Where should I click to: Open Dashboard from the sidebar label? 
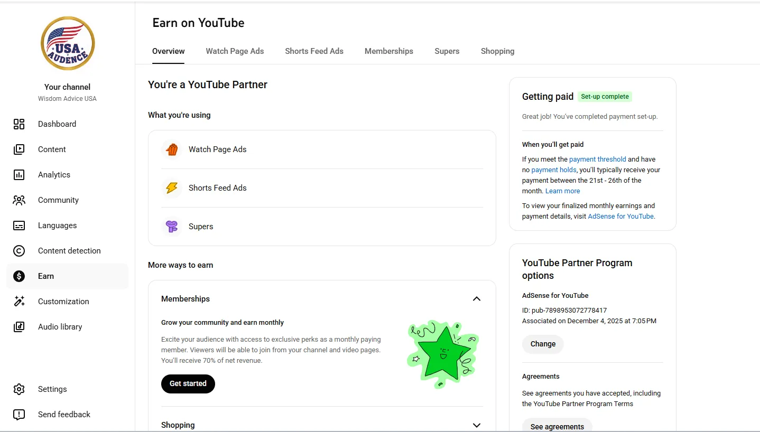click(x=57, y=124)
